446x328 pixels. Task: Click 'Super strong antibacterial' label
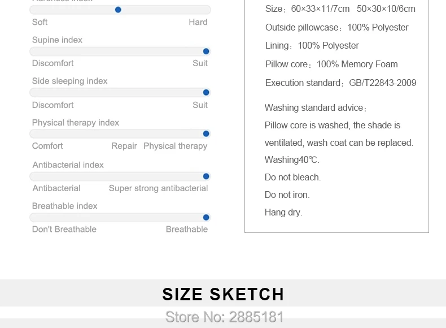click(x=158, y=188)
